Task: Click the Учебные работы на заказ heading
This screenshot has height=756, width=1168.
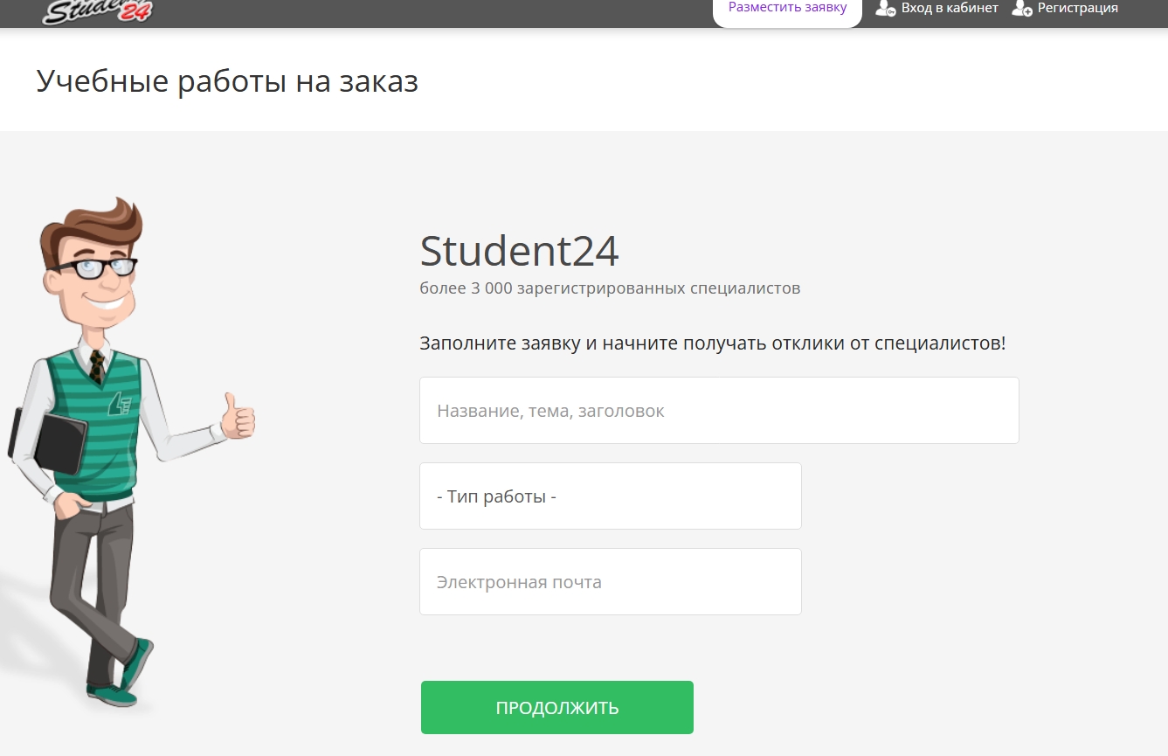Action: coord(227,81)
